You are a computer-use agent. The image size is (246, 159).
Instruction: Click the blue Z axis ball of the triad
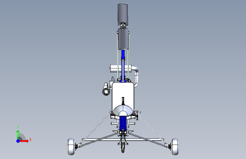18,141
